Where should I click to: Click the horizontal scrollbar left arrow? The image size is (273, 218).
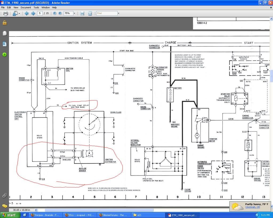click(36, 210)
